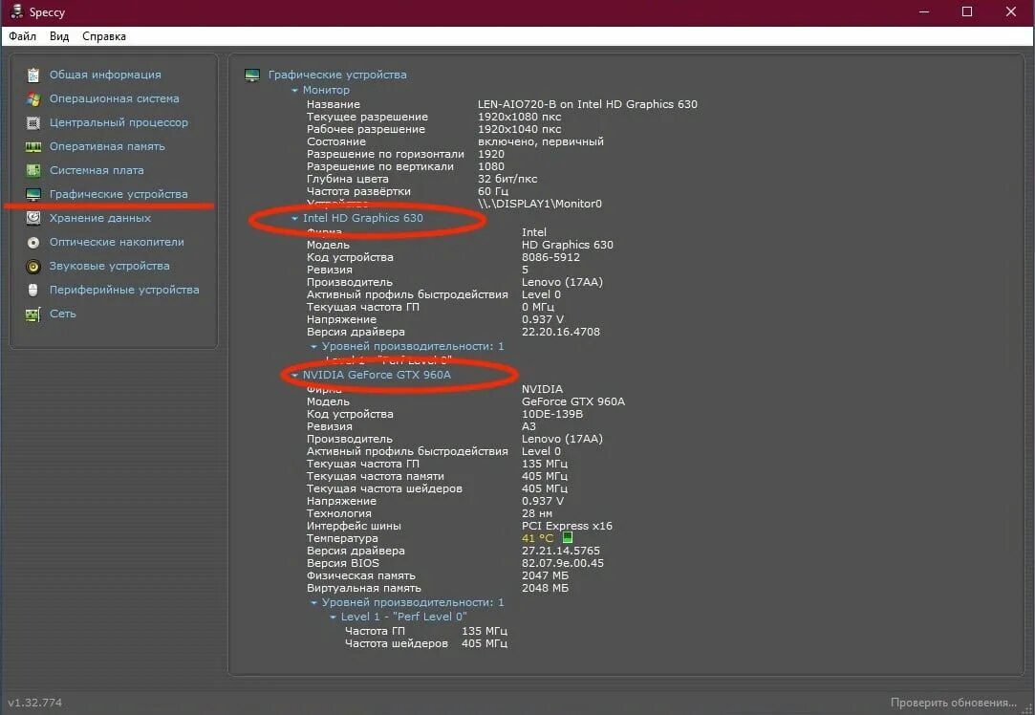Select value PCI Express x16
This screenshot has height=715, width=1035.
pos(567,526)
